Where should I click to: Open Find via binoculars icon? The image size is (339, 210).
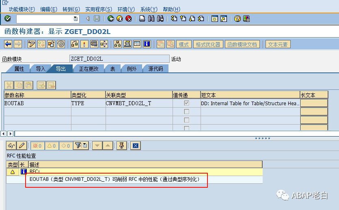151,19
